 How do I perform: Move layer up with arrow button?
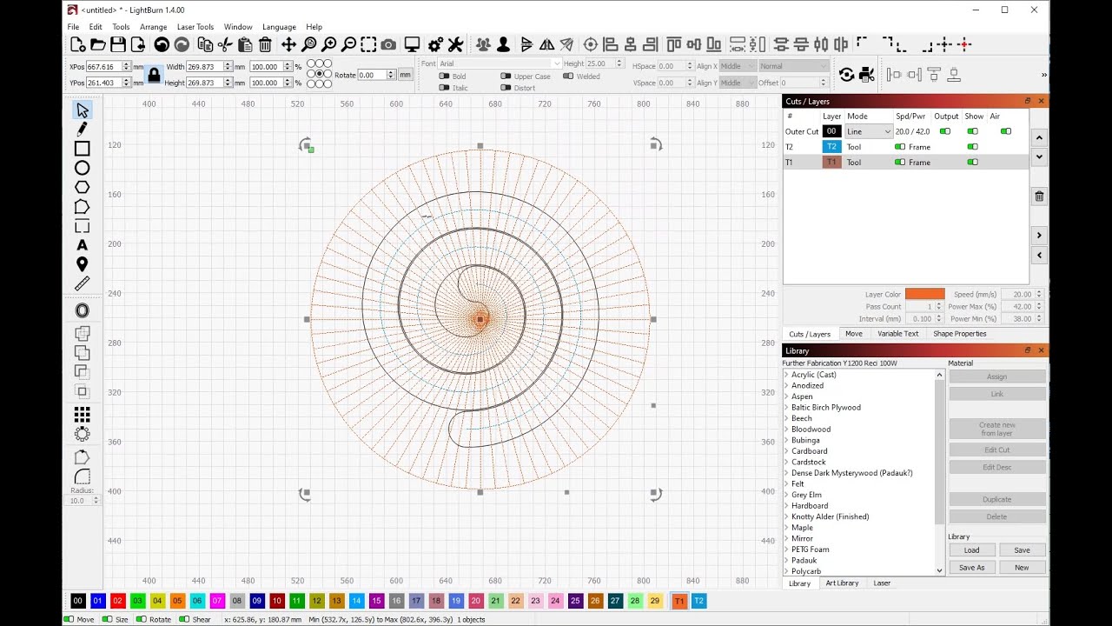point(1039,137)
